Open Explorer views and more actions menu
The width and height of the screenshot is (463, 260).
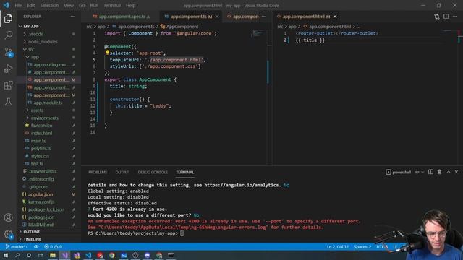(x=72, y=17)
